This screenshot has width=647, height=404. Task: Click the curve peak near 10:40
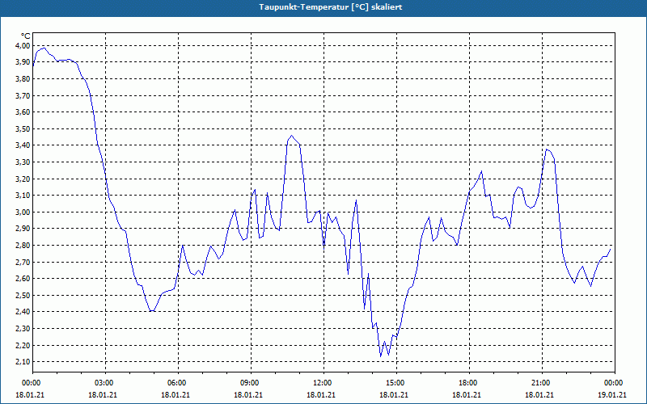[291, 135]
